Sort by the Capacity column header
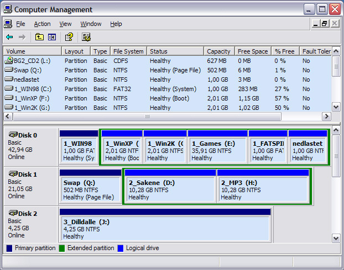Viewport: 344px width, 270px height. [220, 51]
